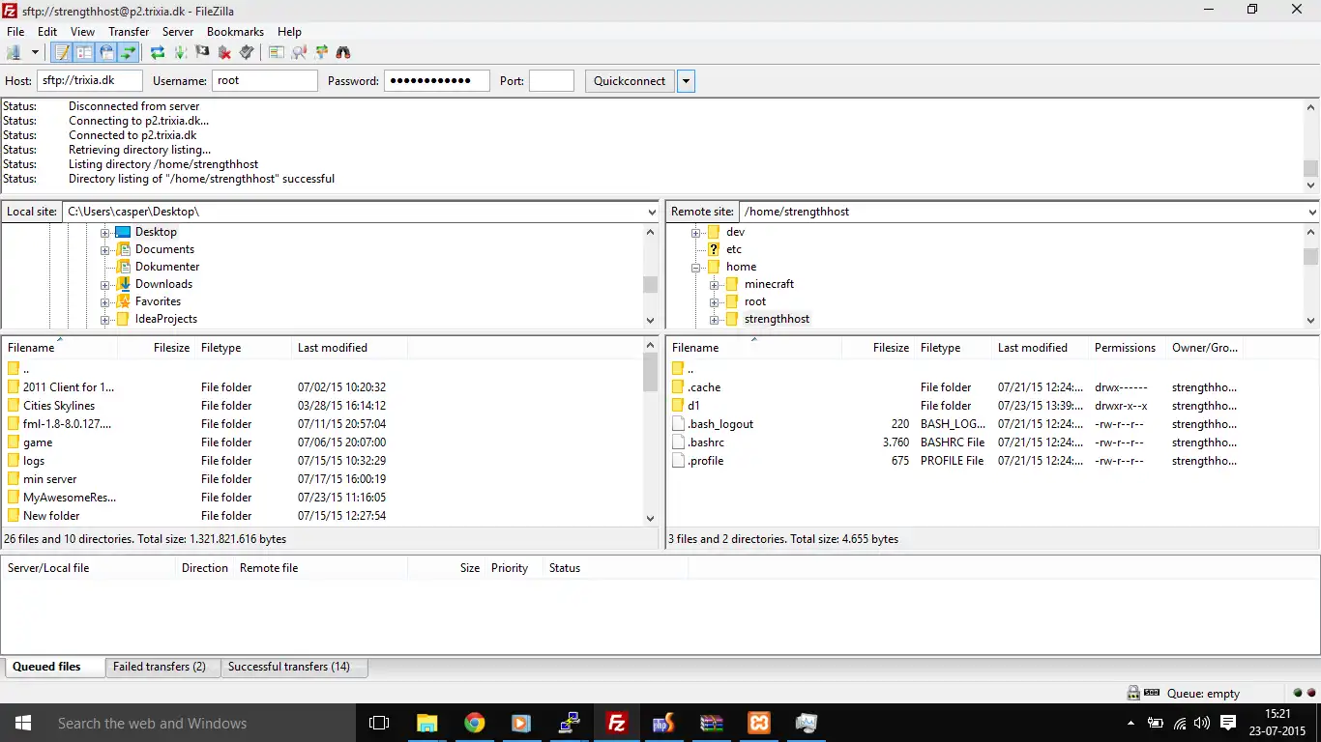Click the folder icon of Cities Skylines
This screenshot has width=1321, height=742.
click(x=14, y=406)
